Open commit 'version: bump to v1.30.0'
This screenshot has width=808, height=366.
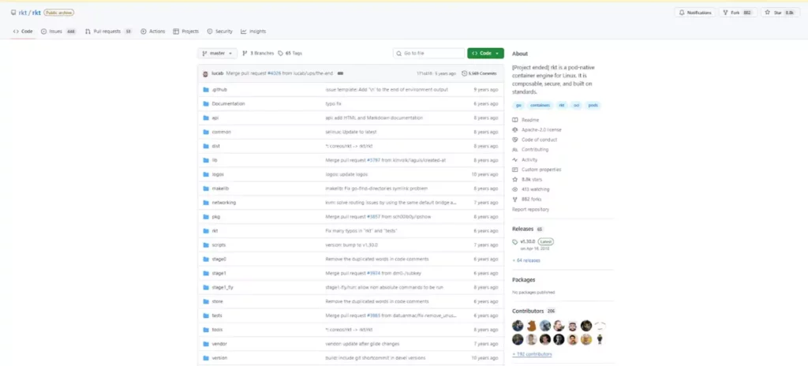pyautogui.click(x=351, y=245)
